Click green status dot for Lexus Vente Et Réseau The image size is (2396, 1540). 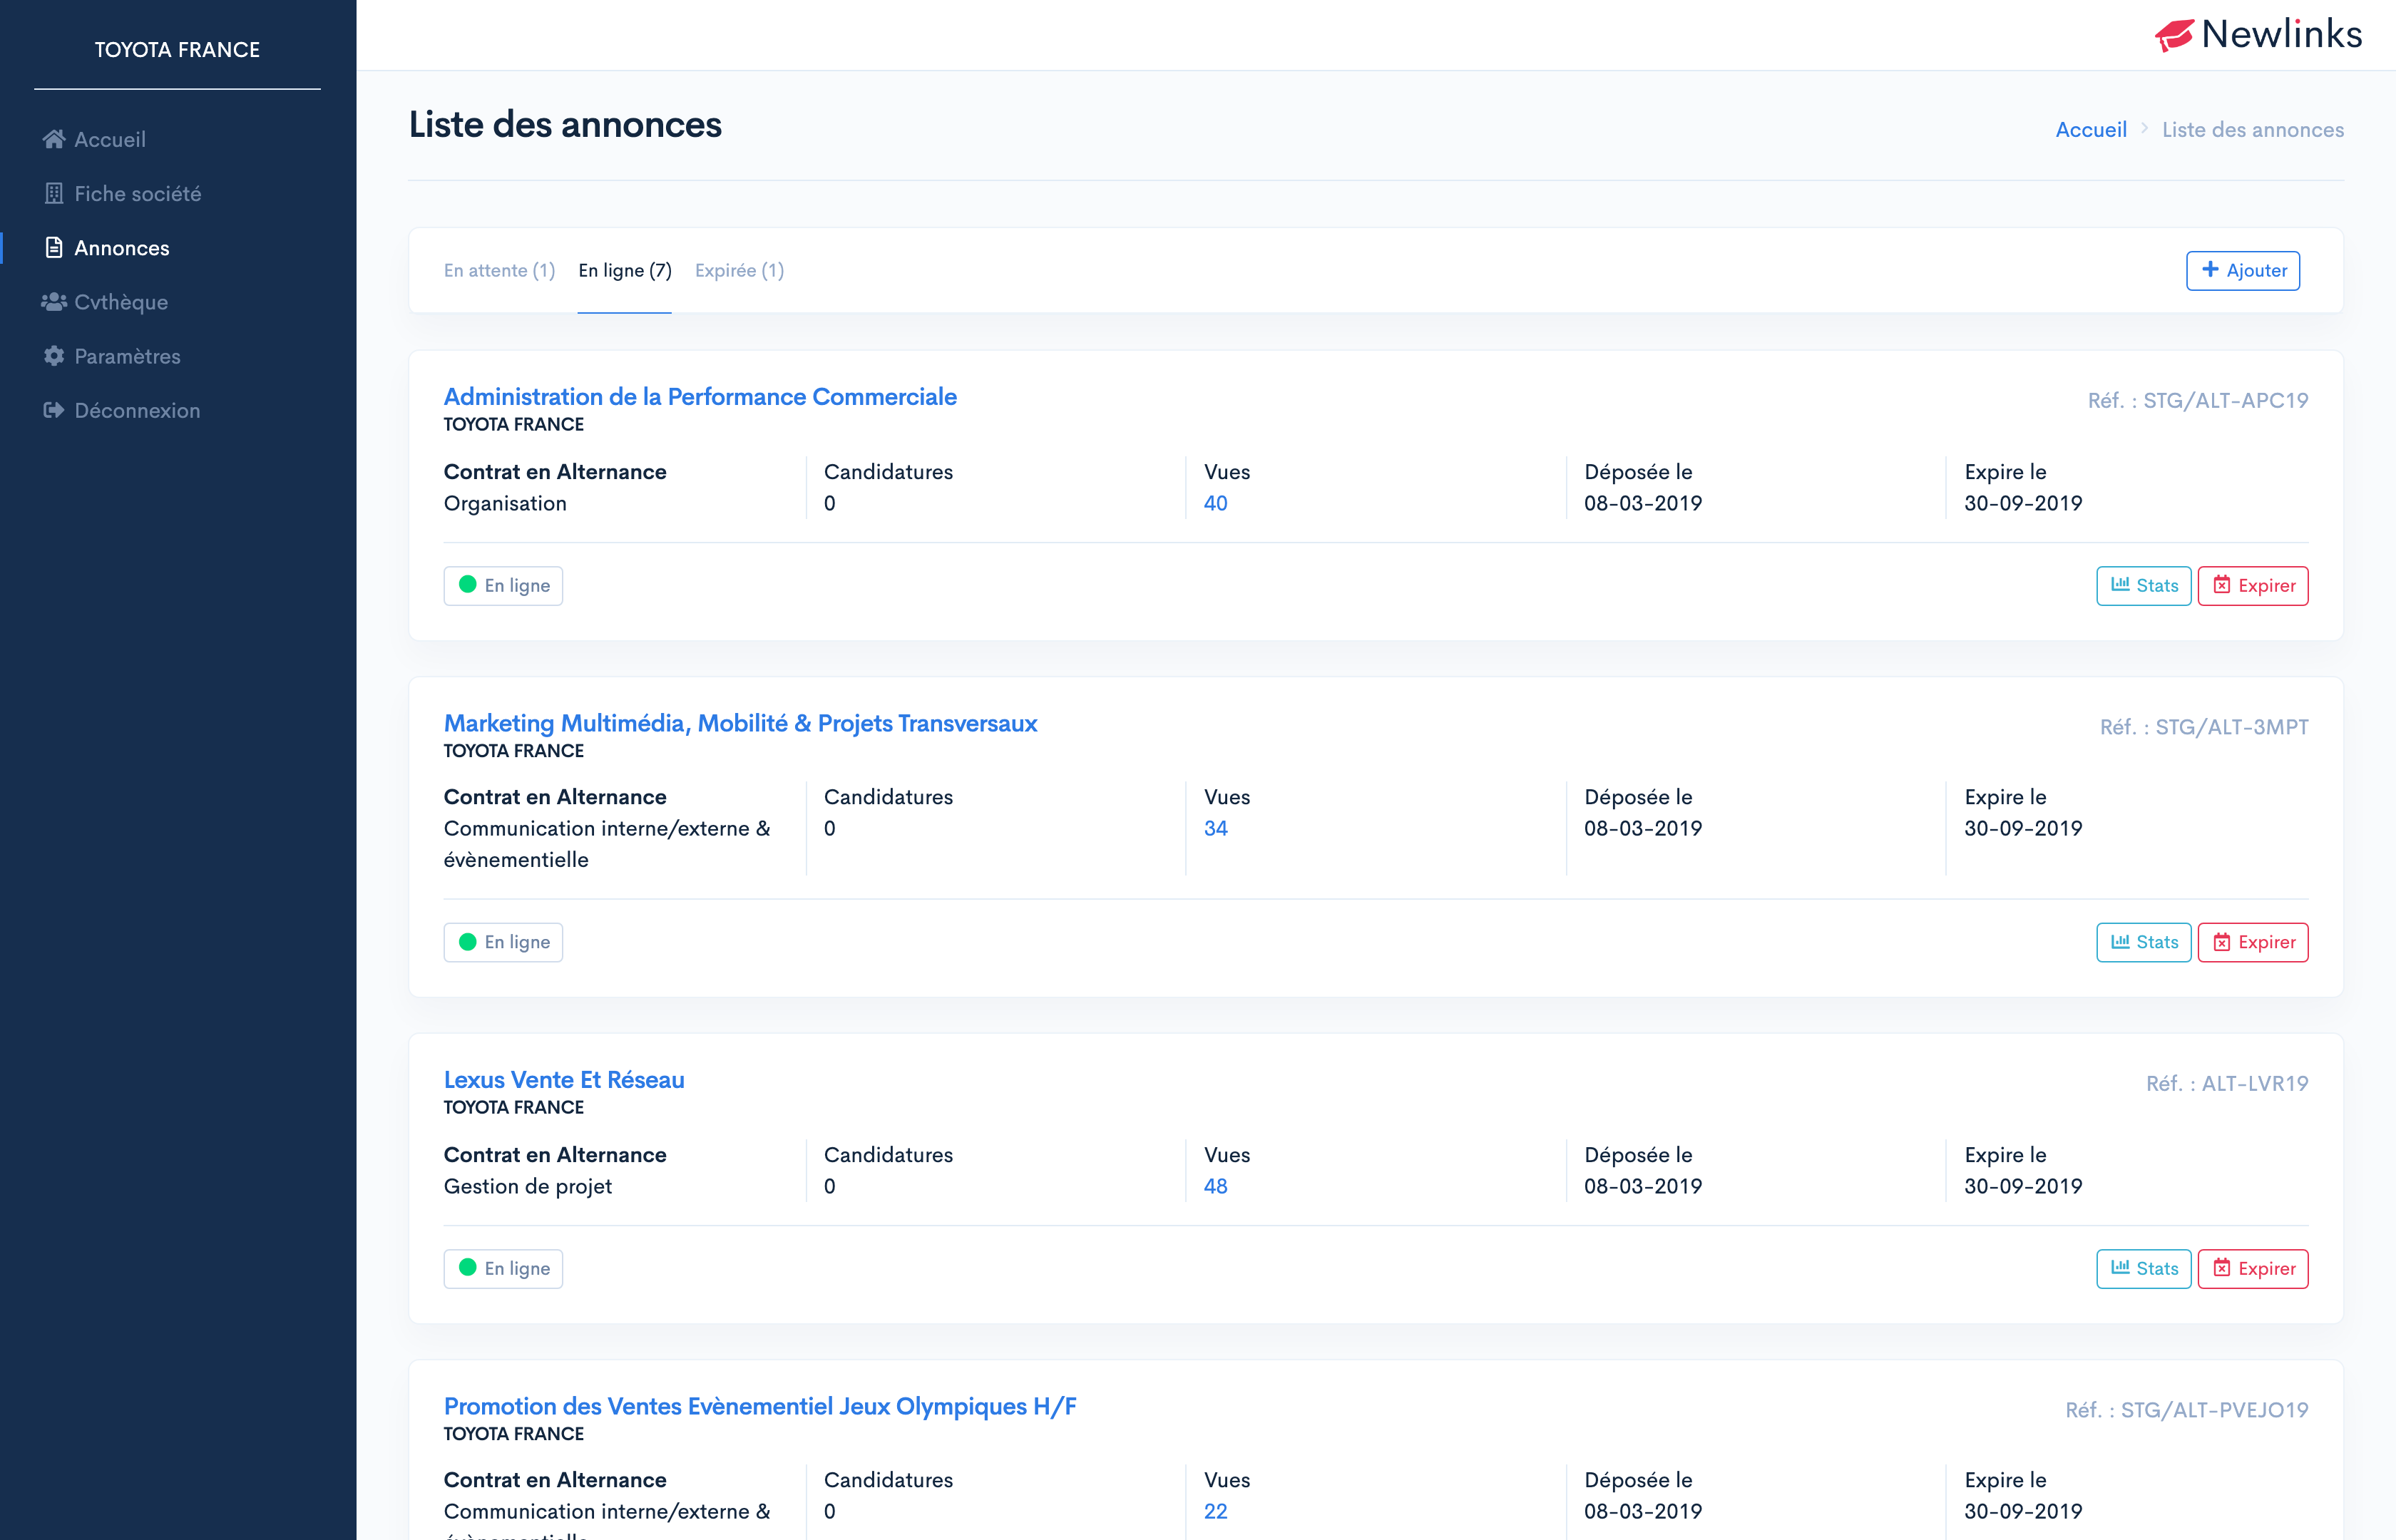tap(467, 1267)
